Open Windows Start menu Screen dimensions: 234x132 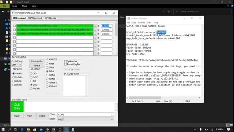coord(3,129)
